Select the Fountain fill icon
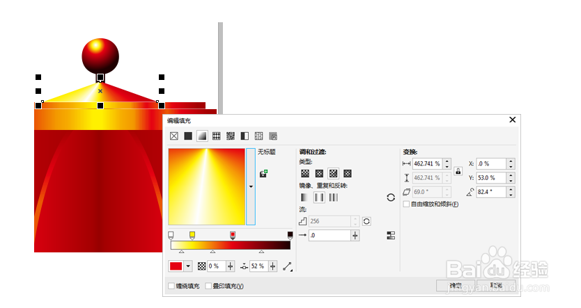 pos(202,136)
